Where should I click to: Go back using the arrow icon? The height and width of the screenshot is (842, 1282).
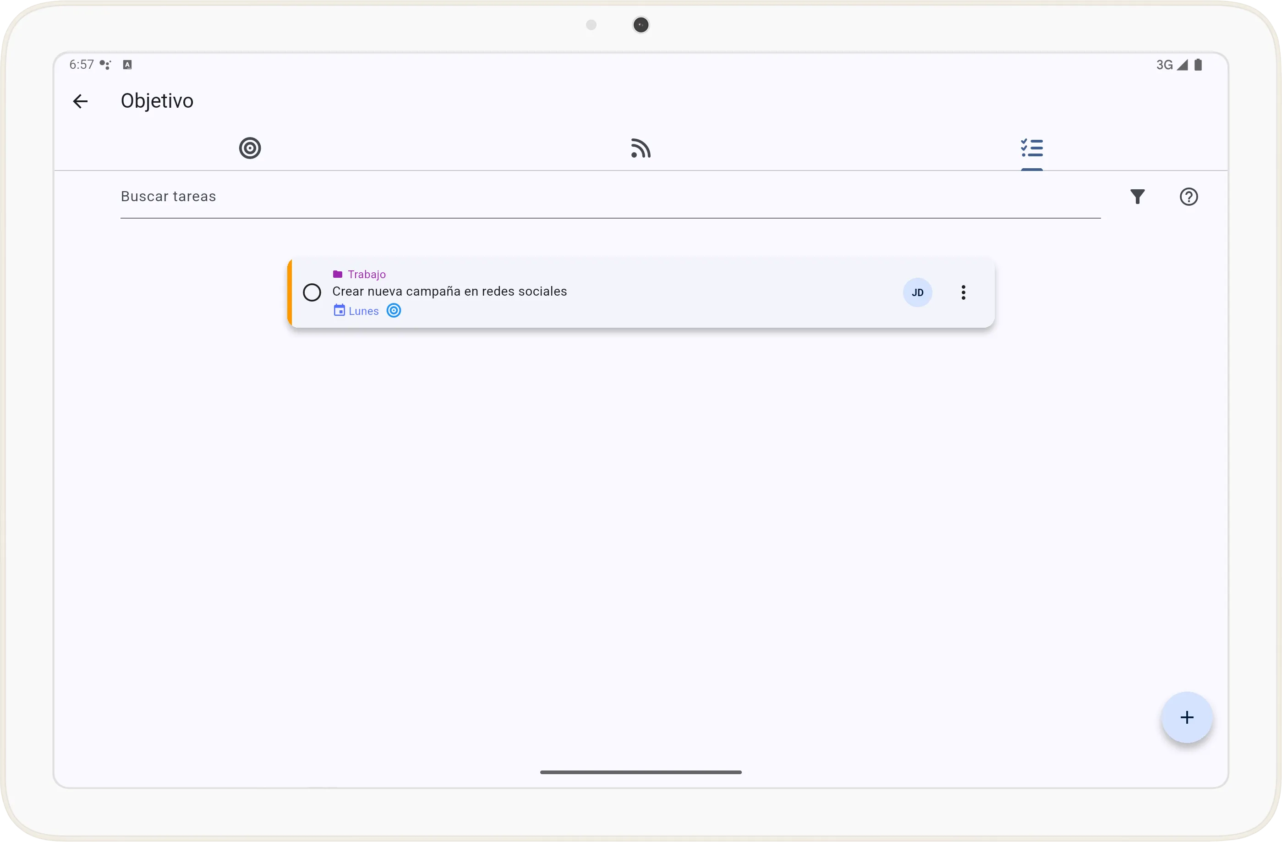coord(80,101)
